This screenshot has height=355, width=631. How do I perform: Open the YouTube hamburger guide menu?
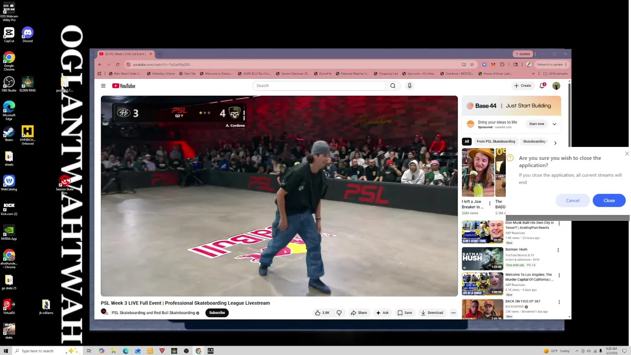(103, 86)
